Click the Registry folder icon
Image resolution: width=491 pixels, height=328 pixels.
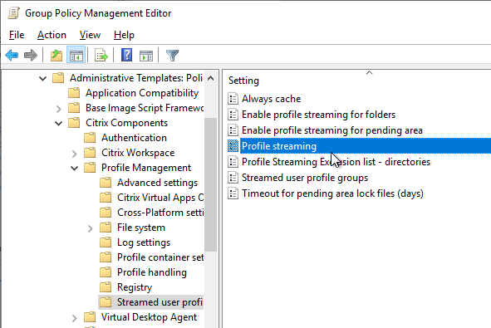[106, 287]
